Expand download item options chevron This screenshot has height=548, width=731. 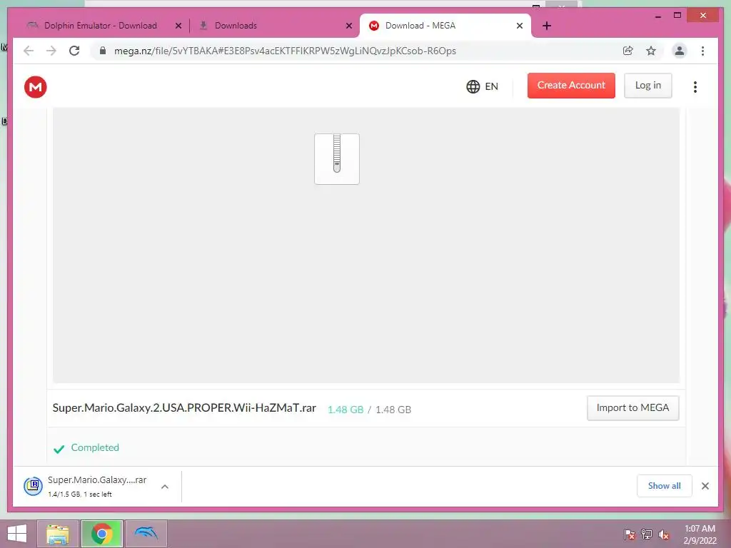165,487
